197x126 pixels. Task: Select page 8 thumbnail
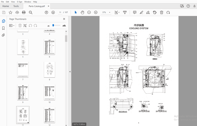point(49,70)
